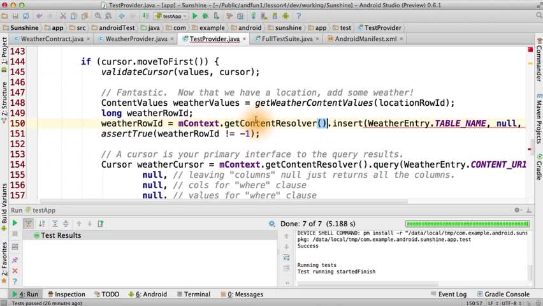The width and height of the screenshot is (543, 306).
Task: Open the Terminal tool tab
Action: click(194, 294)
